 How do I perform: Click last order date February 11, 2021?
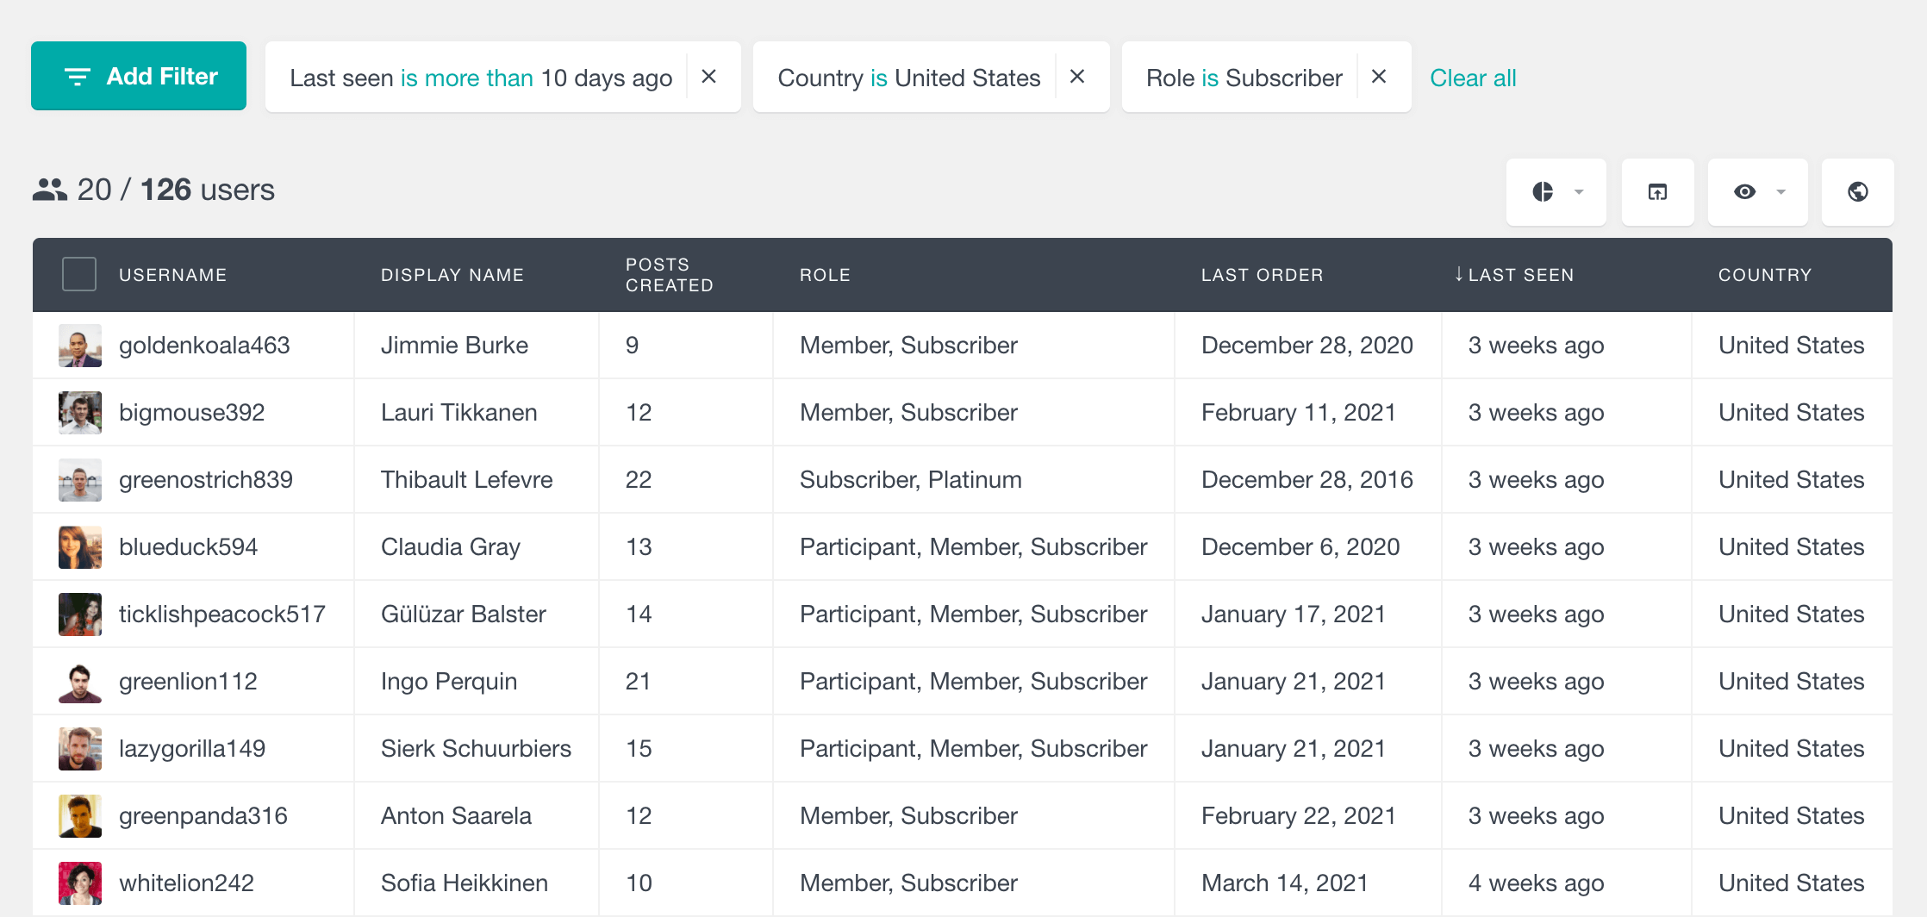pyautogui.click(x=1299, y=413)
